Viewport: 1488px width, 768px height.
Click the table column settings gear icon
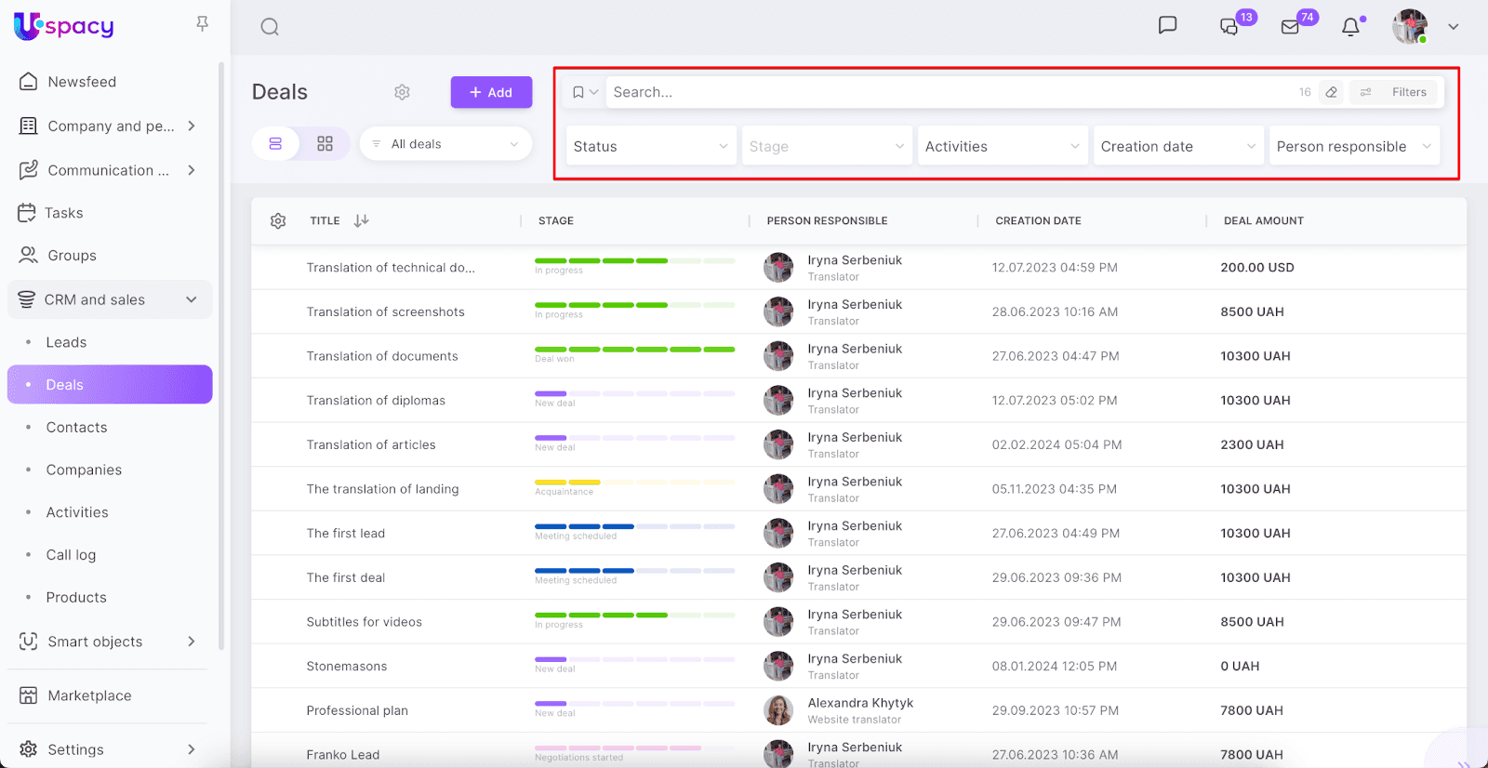coord(278,221)
